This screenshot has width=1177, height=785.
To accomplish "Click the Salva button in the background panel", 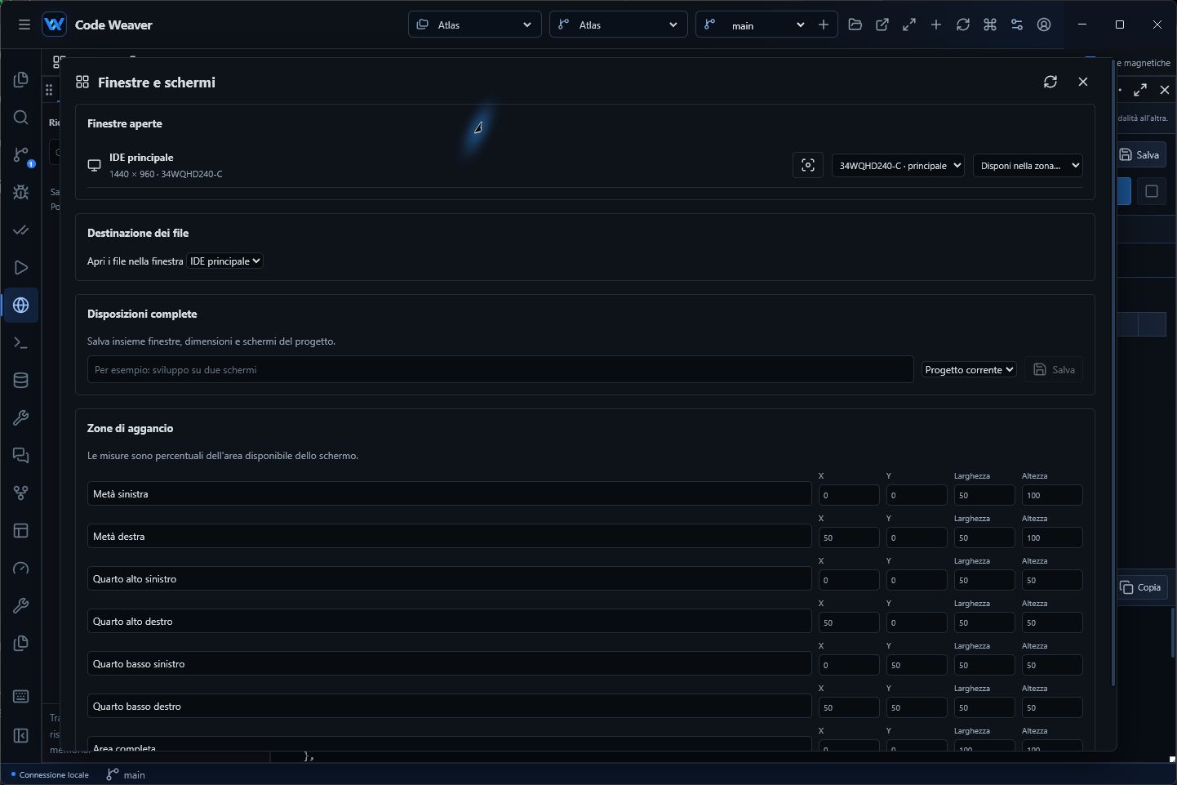I will pyautogui.click(x=1140, y=154).
